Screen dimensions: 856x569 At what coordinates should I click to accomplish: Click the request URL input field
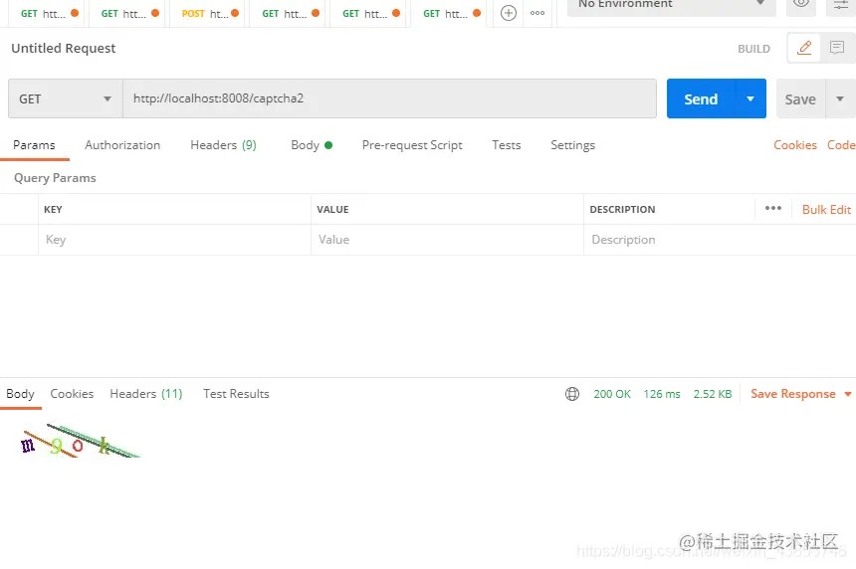coord(390,98)
